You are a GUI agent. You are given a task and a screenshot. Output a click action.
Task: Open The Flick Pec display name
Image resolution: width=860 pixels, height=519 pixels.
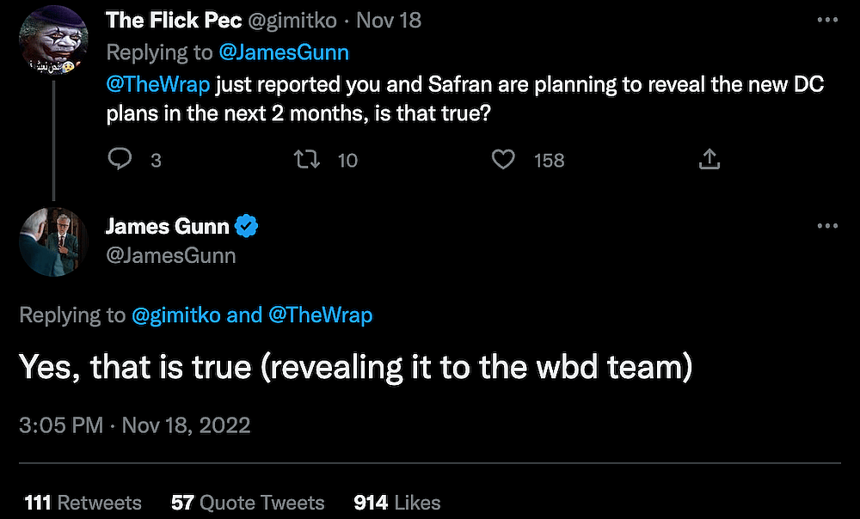tap(174, 20)
